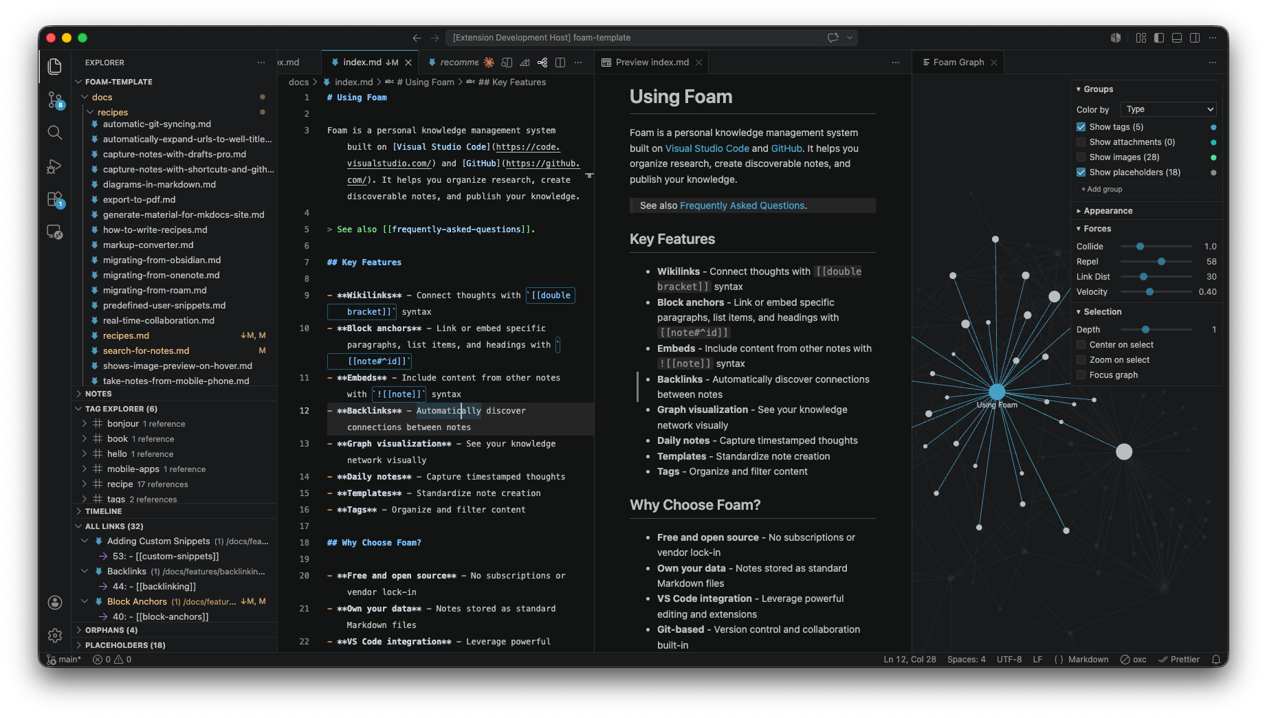The height and width of the screenshot is (718, 1267).
Task: Click the split editor right icon
Action: click(x=560, y=63)
